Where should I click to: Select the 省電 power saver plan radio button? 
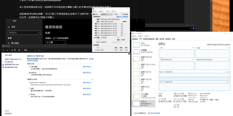(x=29, y=89)
